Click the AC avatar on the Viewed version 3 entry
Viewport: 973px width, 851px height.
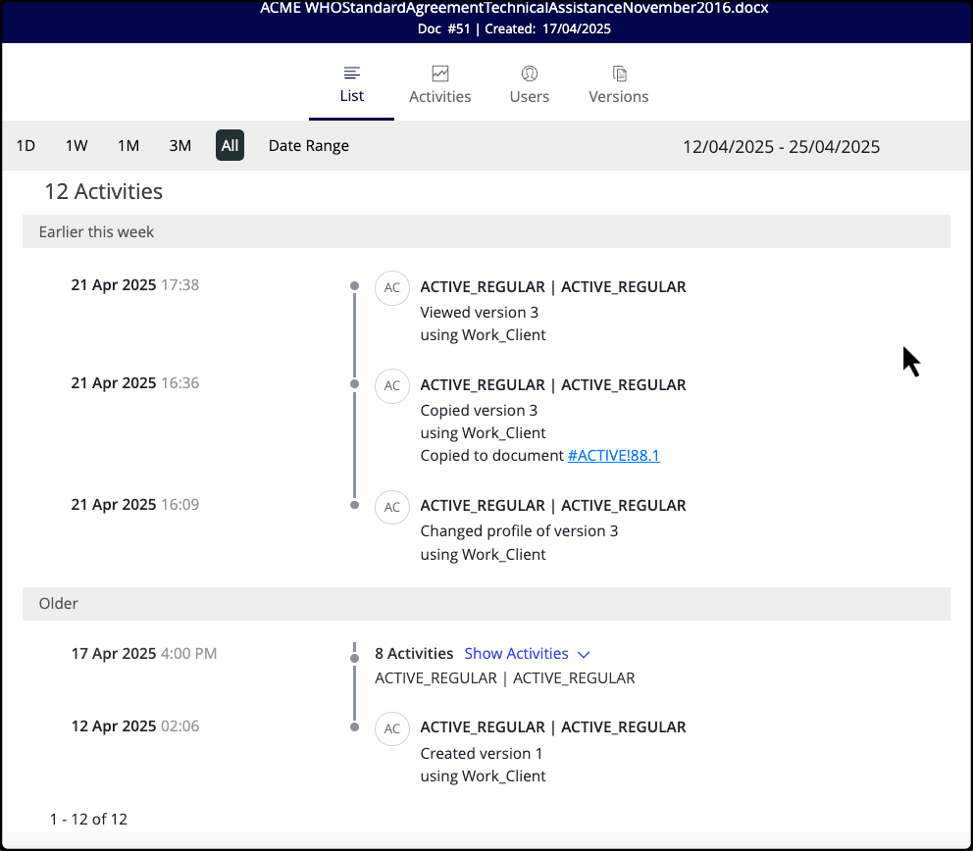(392, 287)
